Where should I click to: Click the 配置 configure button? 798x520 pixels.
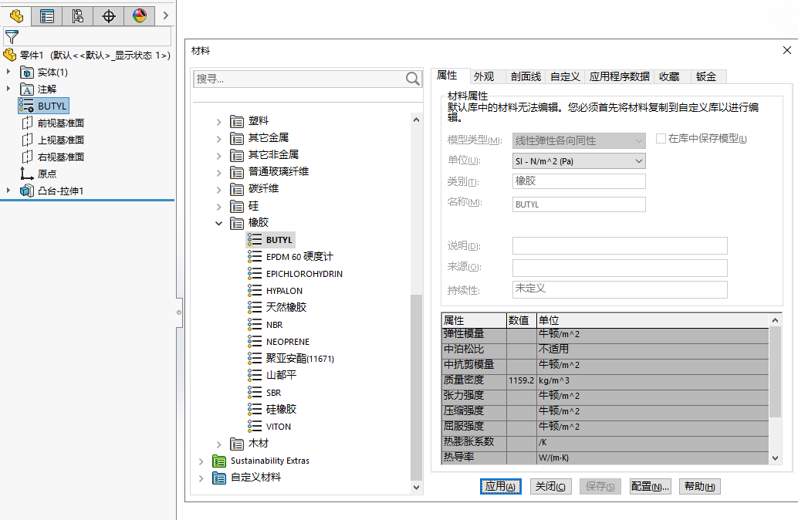coord(650,486)
